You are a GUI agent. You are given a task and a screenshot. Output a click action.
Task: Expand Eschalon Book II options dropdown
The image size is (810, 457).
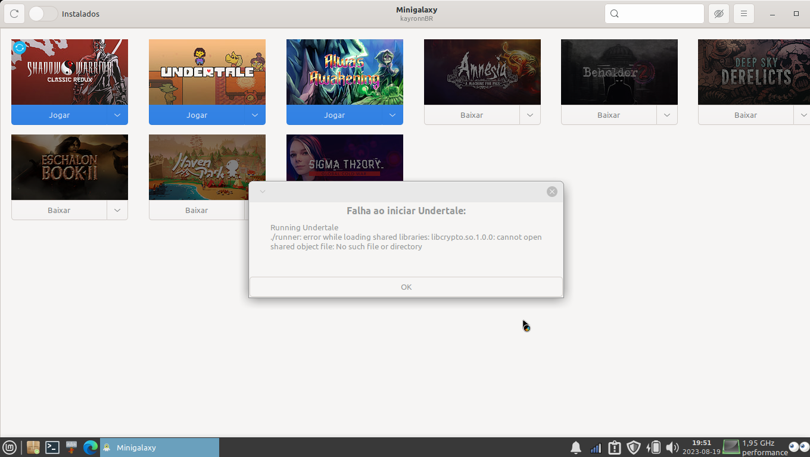(x=117, y=210)
